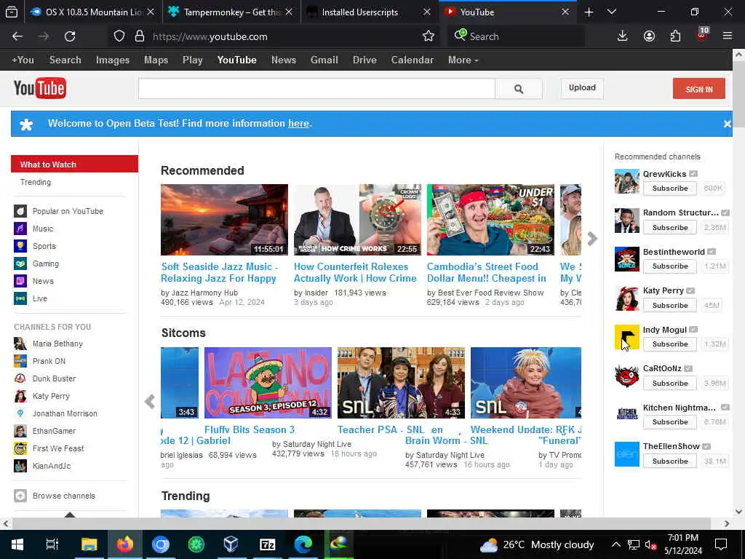Switch to Installed Userscripts tab

coord(369,12)
